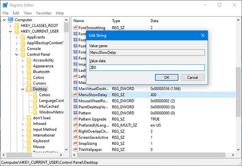Expand the International key
242x166 pixels.
click(x=23, y=135)
